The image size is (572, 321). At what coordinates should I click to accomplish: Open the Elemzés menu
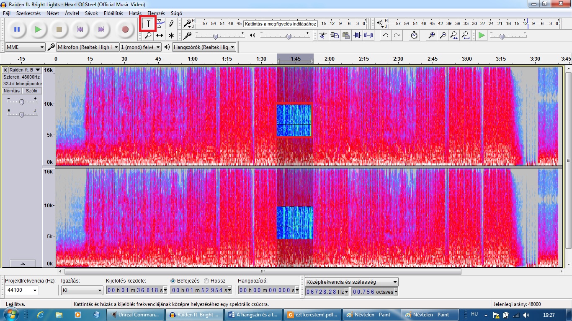click(x=156, y=13)
